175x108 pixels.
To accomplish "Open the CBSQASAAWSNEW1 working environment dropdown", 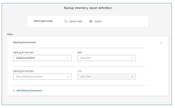I will (40, 58).
